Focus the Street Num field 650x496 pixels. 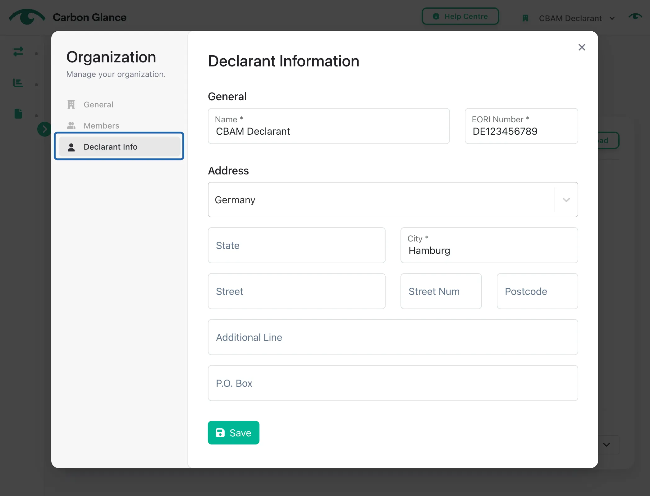click(x=441, y=291)
